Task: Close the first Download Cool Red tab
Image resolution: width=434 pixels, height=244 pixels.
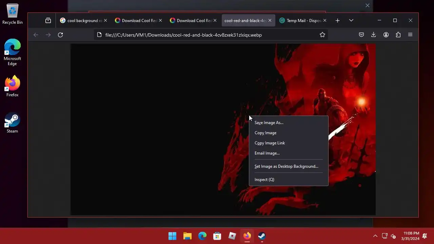Action: point(160,21)
